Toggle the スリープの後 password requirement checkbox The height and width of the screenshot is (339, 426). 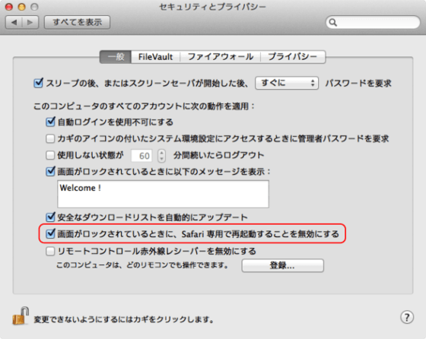(x=38, y=83)
